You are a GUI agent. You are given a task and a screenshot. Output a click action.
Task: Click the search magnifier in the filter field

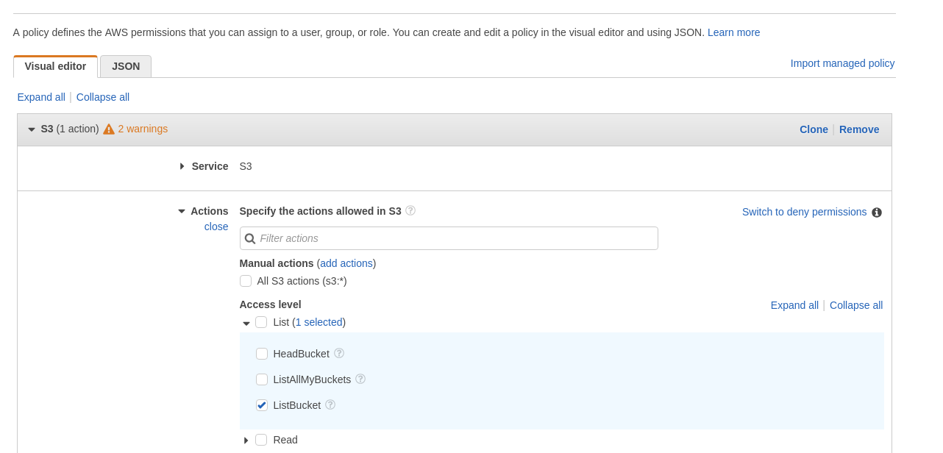250,238
